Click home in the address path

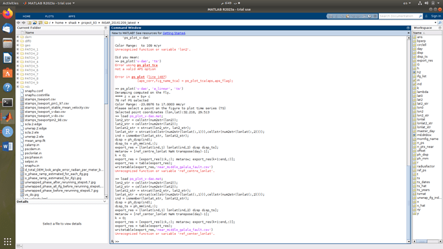click(x=59, y=22)
